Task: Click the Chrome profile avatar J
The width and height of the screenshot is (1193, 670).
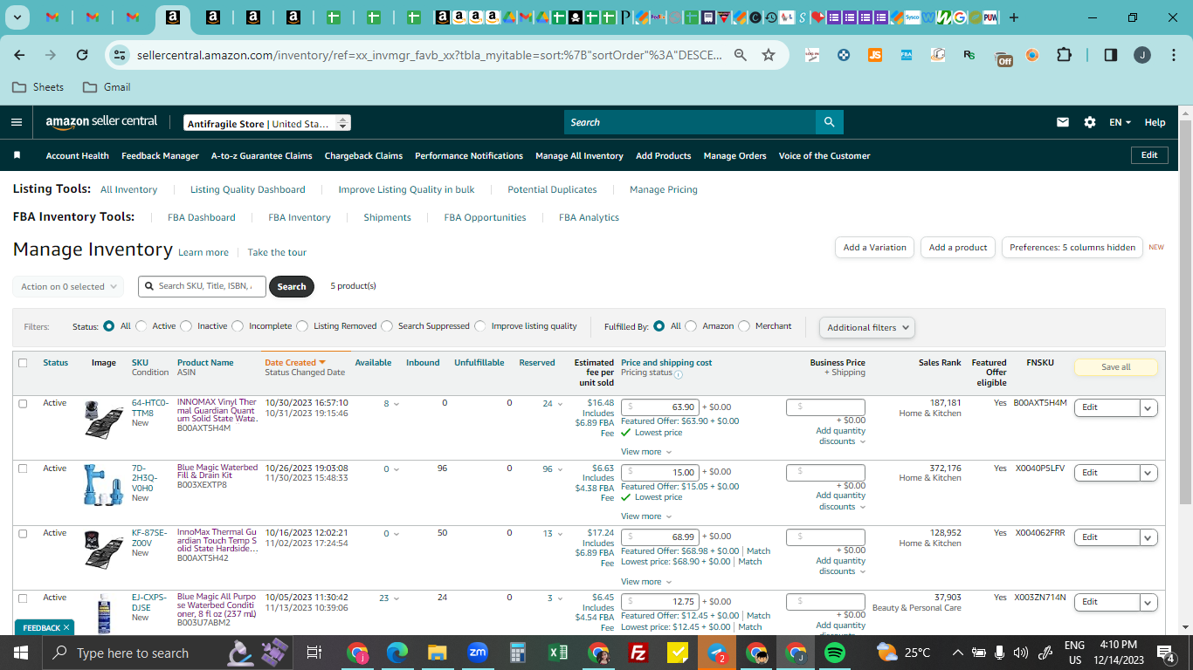Action: 1142,55
